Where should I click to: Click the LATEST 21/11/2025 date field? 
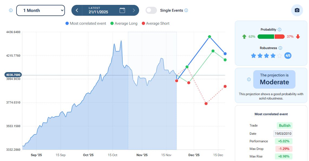pos(98,10)
